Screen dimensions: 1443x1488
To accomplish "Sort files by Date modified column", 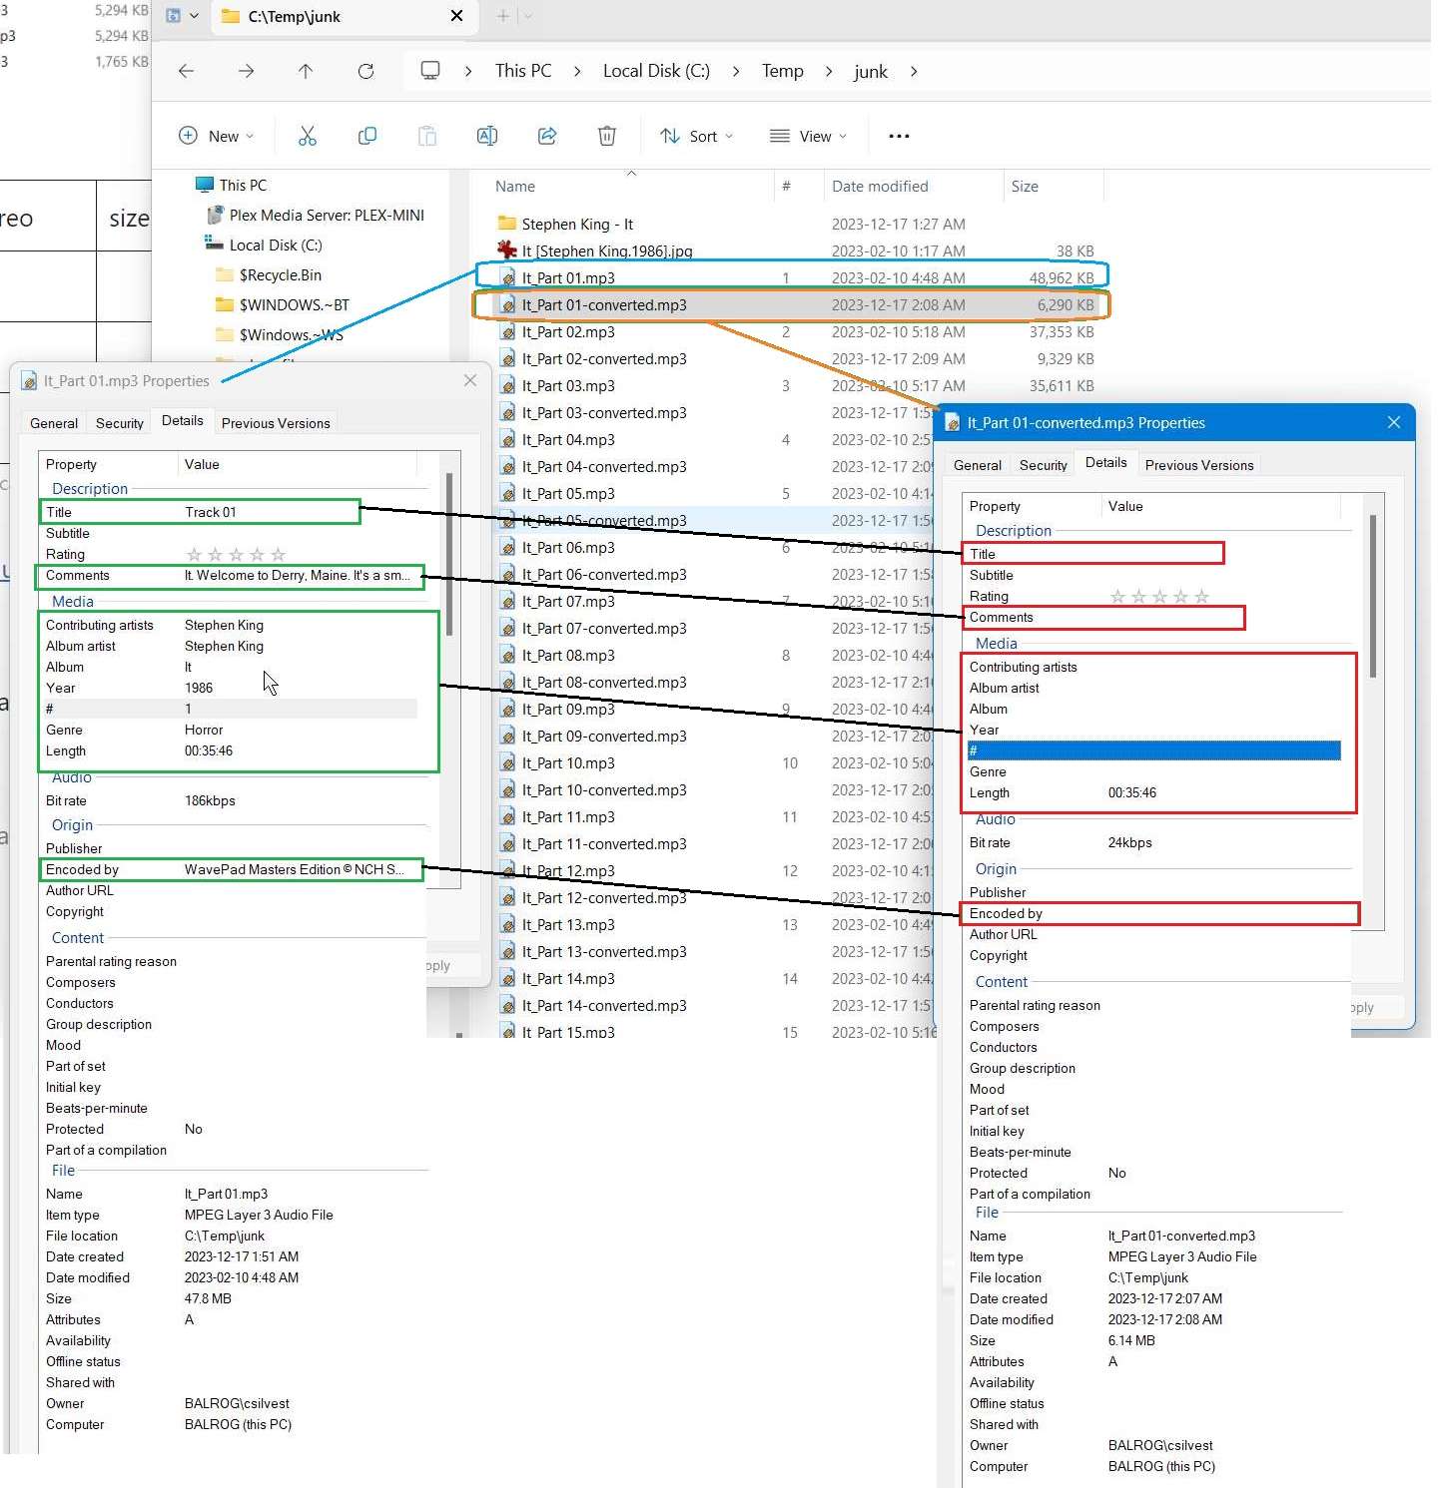I will (880, 187).
